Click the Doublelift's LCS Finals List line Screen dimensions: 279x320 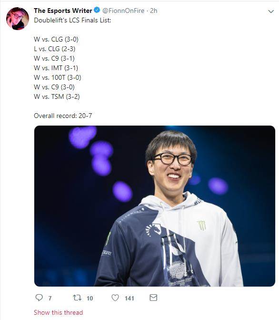(x=72, y=20)
